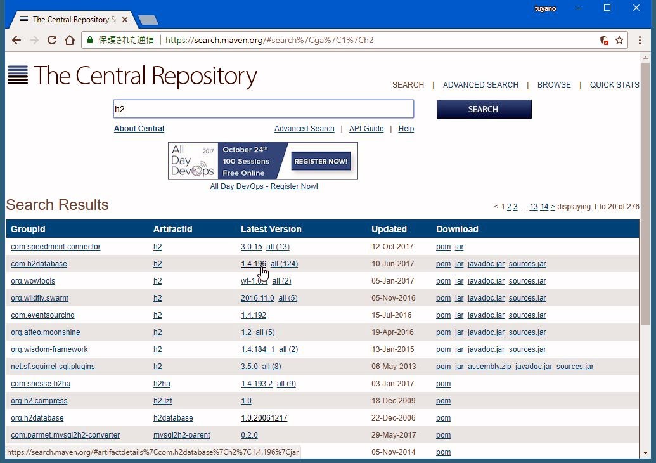This screenshot has width=656, height=463.
Task: Click the All Day DevOps banner image
Action: coord(262,161)
